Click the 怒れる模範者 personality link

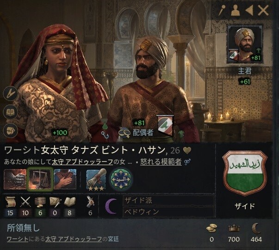pos(161,162)
